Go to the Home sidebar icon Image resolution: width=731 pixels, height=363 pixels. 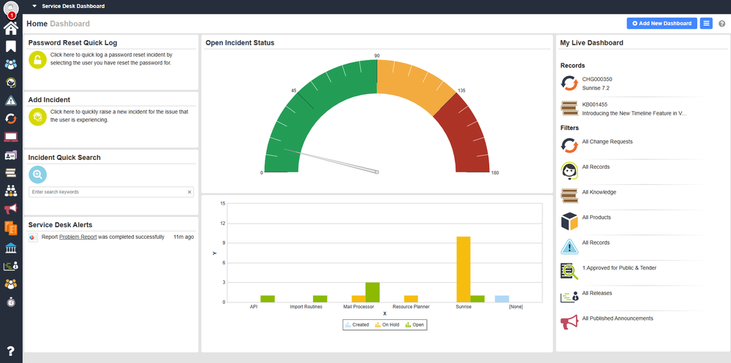(11, 28)
